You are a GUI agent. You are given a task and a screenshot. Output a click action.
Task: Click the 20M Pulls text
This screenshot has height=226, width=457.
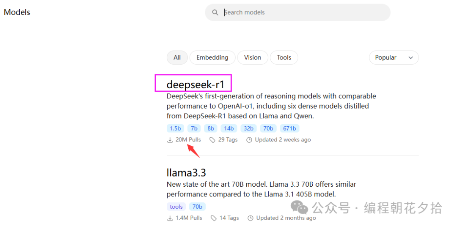[188, 140]
